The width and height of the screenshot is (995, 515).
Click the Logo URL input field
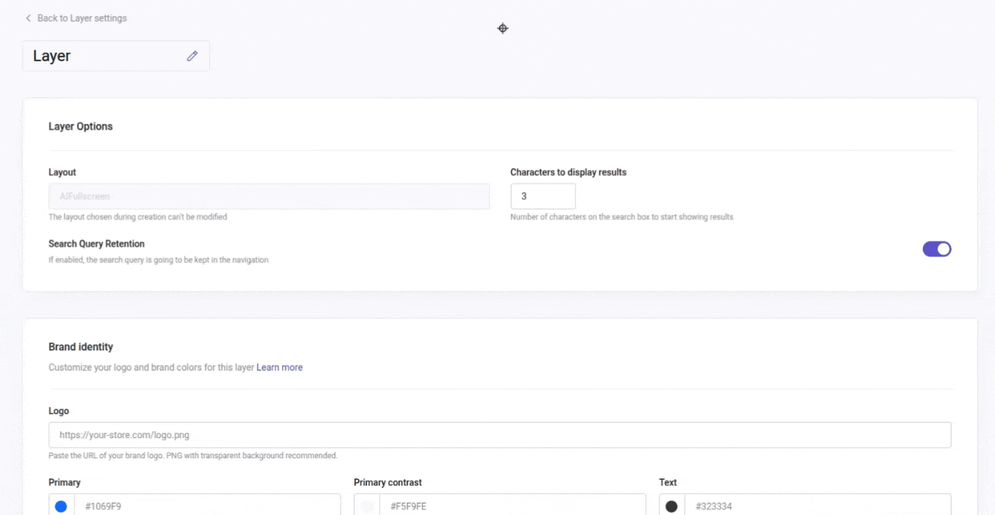click(500, 435)
